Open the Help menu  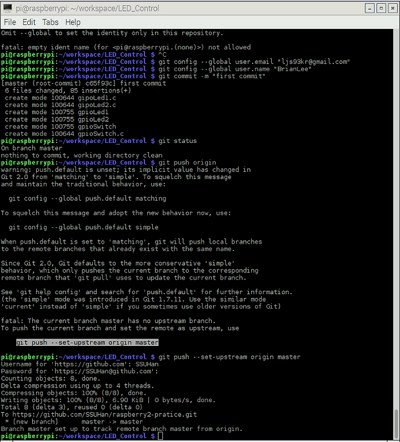point(73,22)
